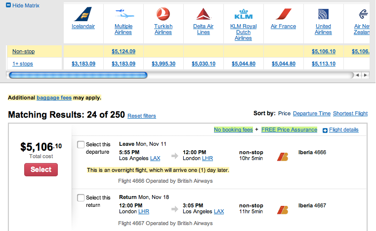The width and height of the screenshot is (376, 231).
Task: Check the Select this return checkbox
Action: click(x=81, y=198)
